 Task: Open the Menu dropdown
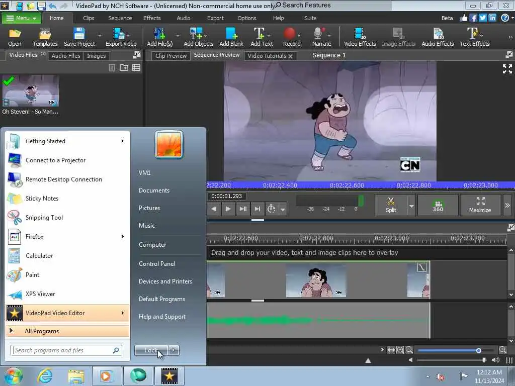tap(21, 18)
